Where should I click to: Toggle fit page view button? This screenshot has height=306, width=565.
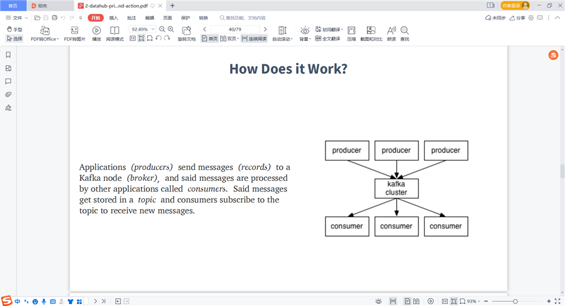click(141, 38)
